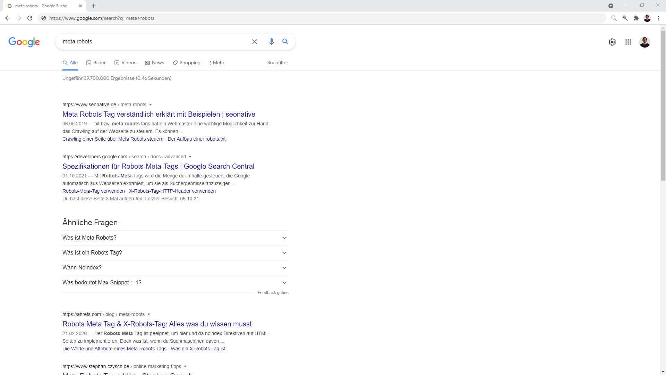Image resolution: width=666 pixels, height=375 pixels.
Task: Open 'Meta Robots Tag verständlich erklärt' seonative result
Action: pos(159,114)
